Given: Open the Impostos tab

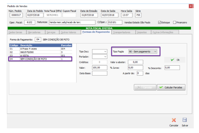Looking at the screenshot, I should (143, 32).
